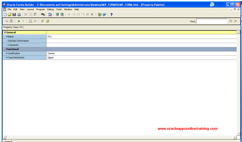This screenshot has width=242, height=142.
Task: Select the Comments property row
Action: 119,45
